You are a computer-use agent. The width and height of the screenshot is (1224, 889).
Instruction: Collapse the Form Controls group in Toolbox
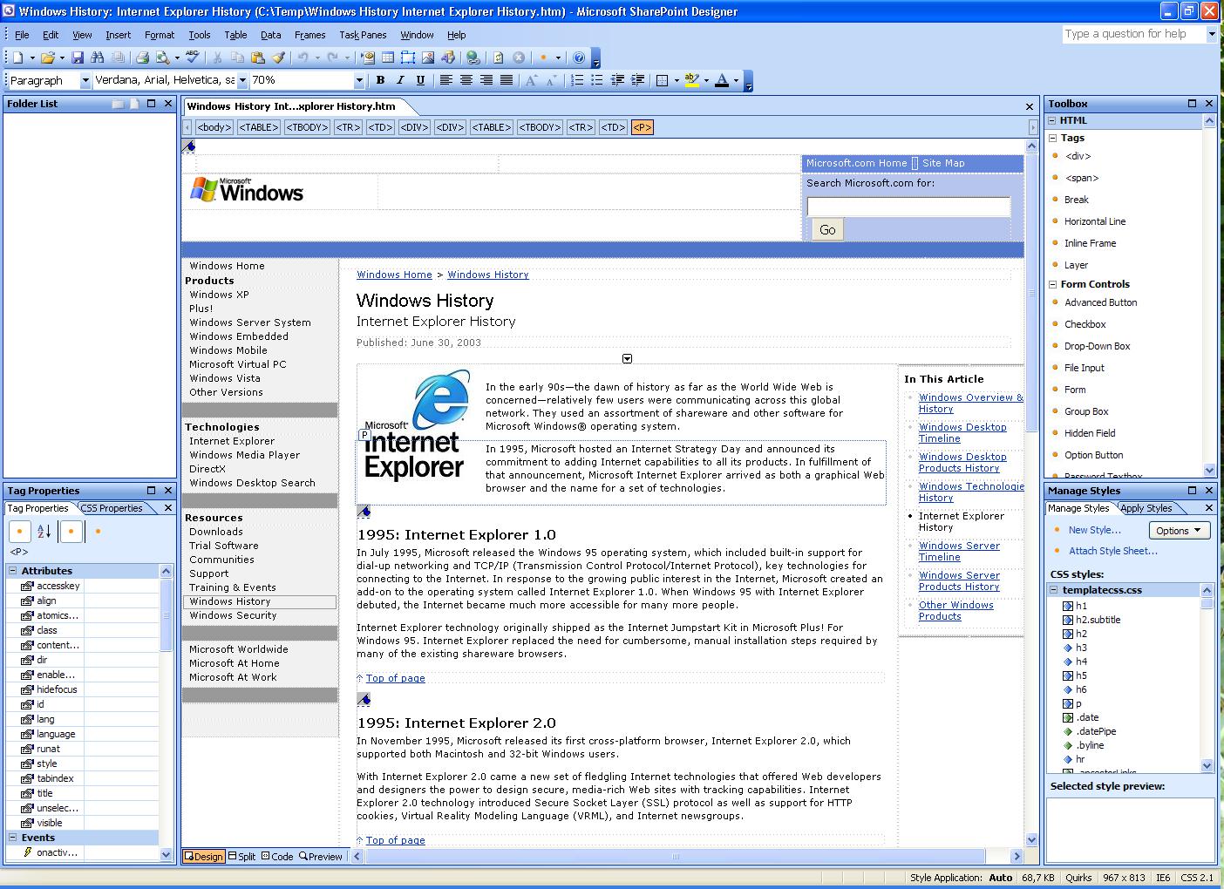tap(1052, 284)
